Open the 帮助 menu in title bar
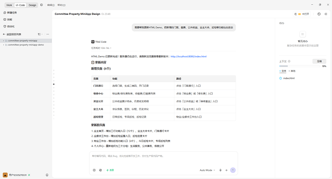Screen dimensions: 332x179 [x=62, y=5]
